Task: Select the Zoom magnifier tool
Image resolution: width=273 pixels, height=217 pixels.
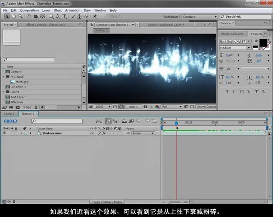Action: [21, 16]
